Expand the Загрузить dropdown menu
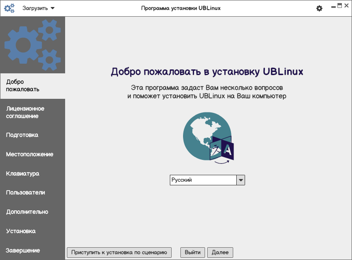This screenshot has width=352, height=260. tap(38, 8)
